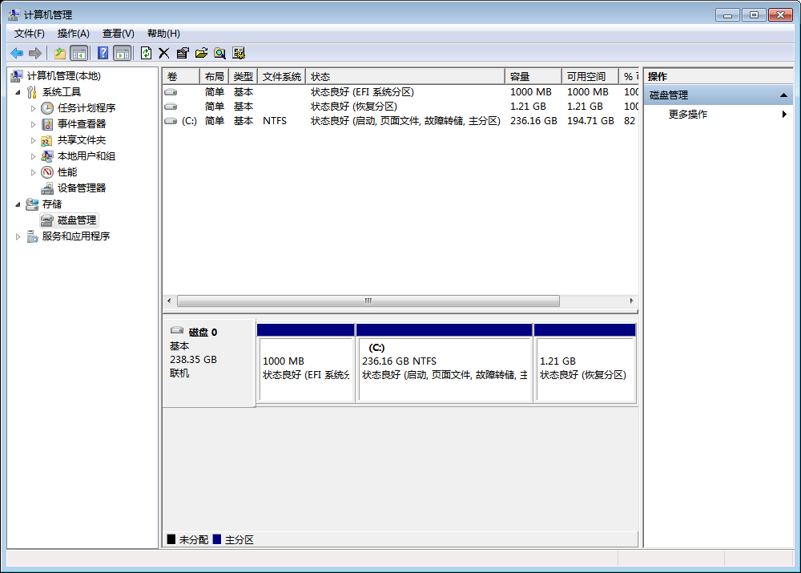Click the Open folder toolbar icon

[x=201, y=53]
